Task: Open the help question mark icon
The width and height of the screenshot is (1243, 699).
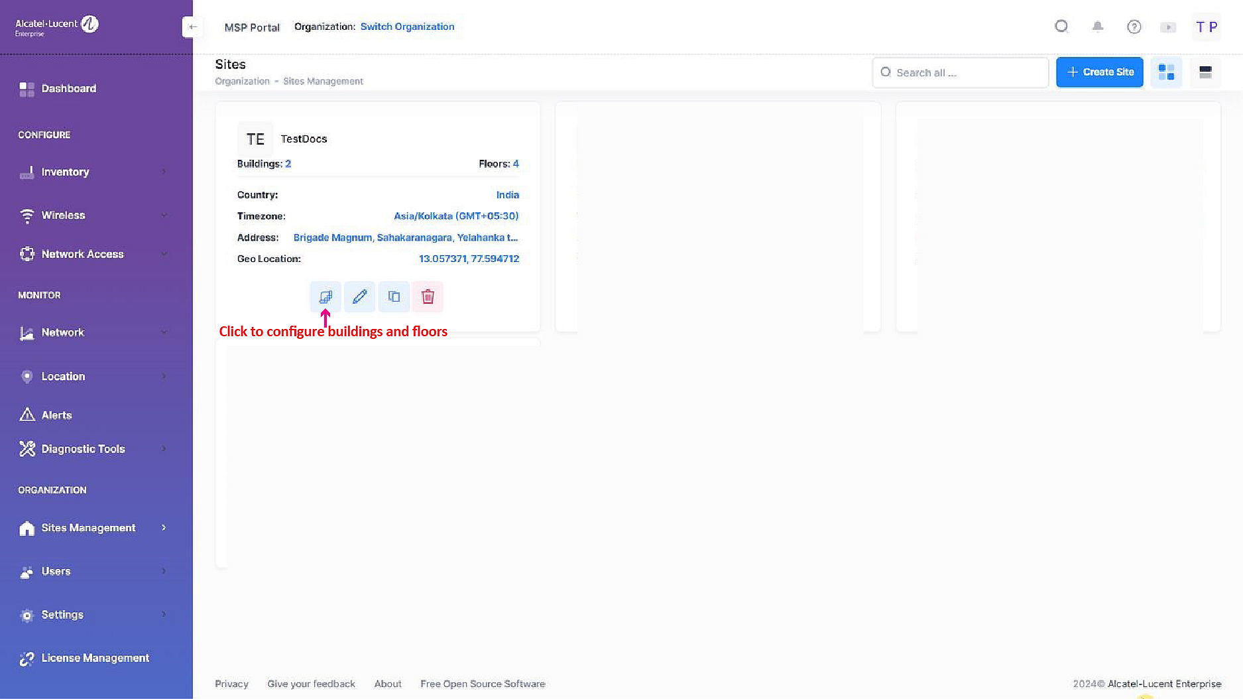Action: pos(1134,27)
